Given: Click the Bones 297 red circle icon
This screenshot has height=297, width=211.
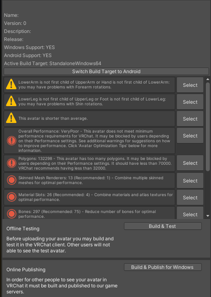Looking at the screenshot, I should point(12,214).
